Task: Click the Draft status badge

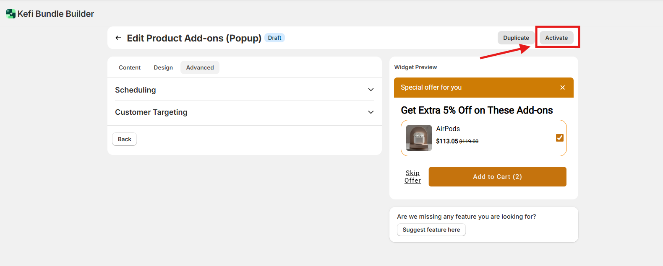Action: [x=274, y=38]
